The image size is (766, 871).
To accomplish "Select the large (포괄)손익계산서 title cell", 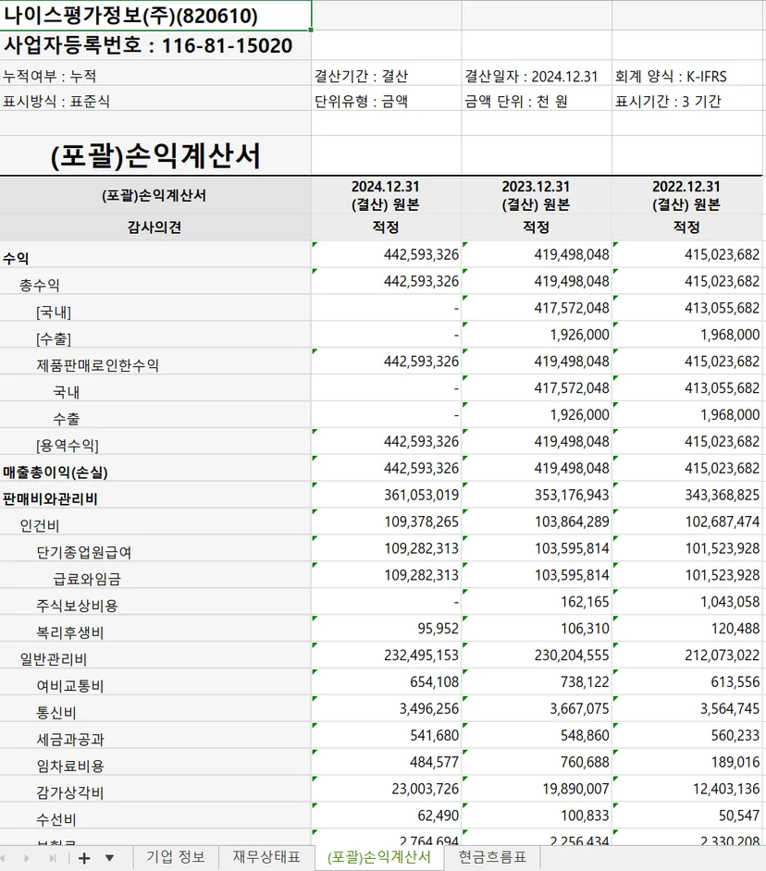I will point(155,155).
